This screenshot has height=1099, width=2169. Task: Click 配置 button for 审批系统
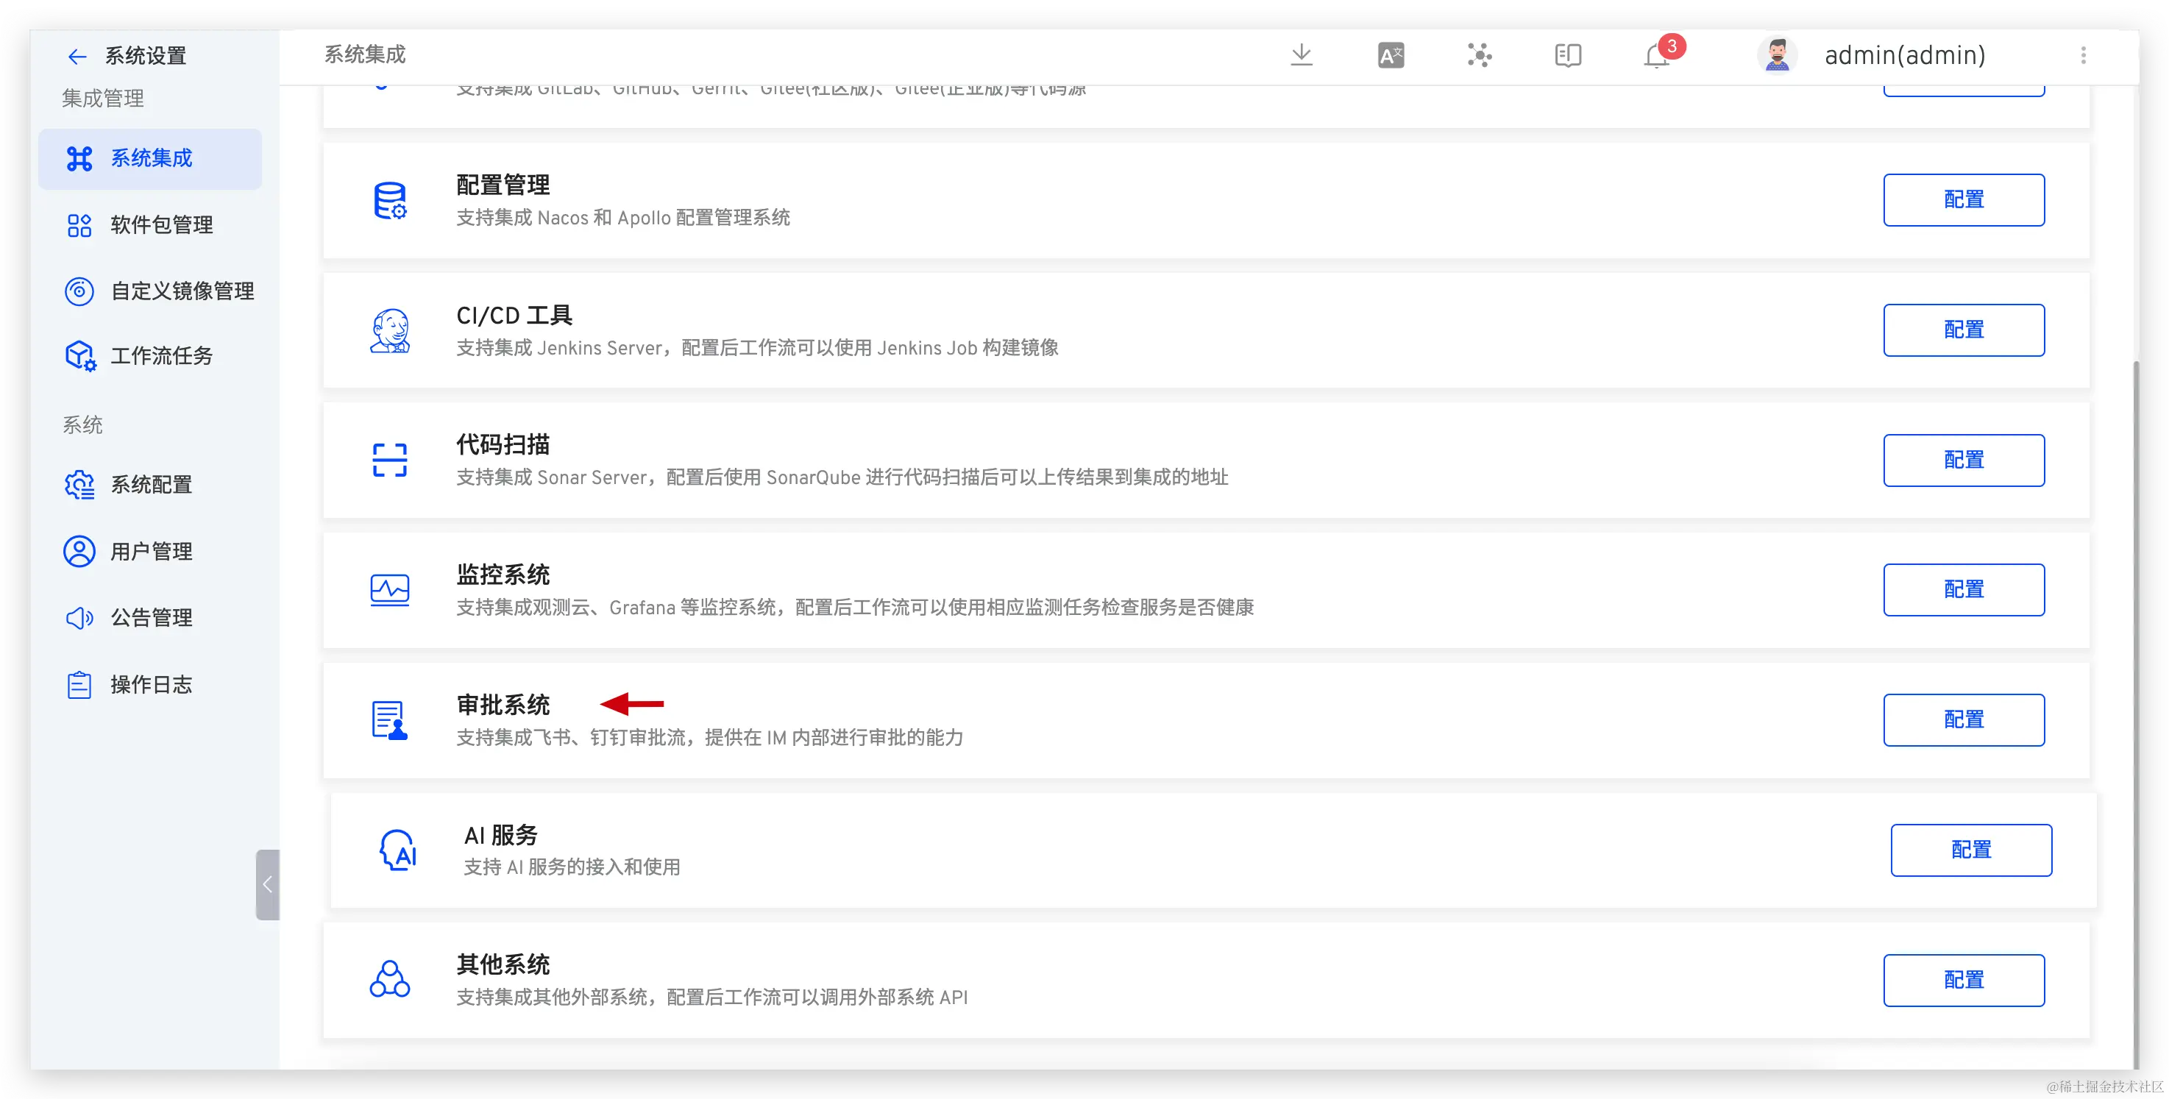(x=1963, y=720)
